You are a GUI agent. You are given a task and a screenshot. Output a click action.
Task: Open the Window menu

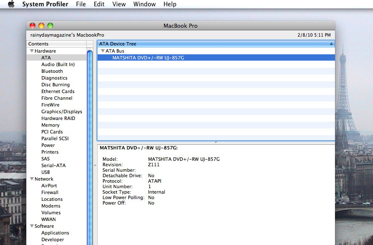(144, 4)
